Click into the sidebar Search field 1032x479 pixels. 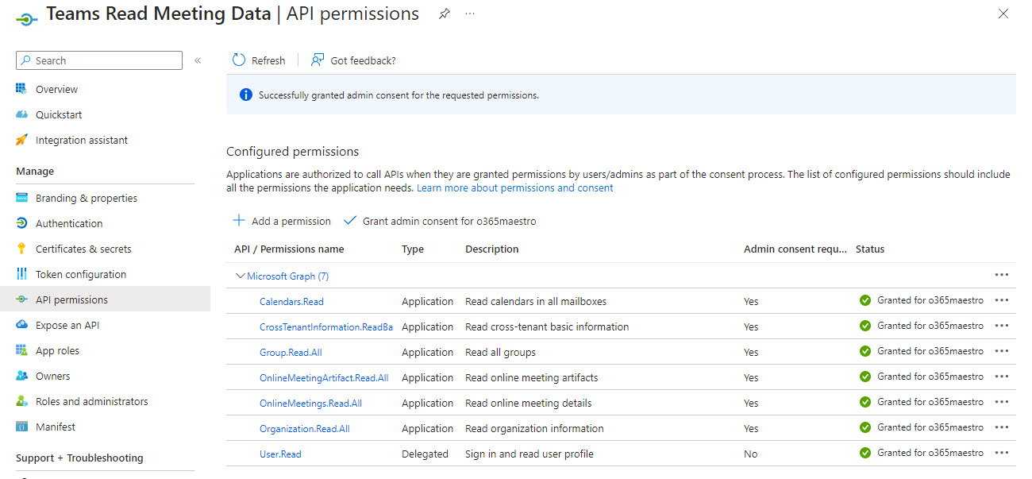(x=98, y=60)
